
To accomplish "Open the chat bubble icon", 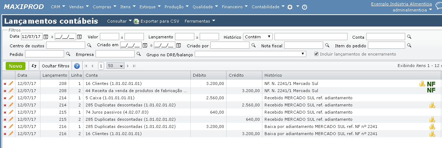I will click(438, 6).
